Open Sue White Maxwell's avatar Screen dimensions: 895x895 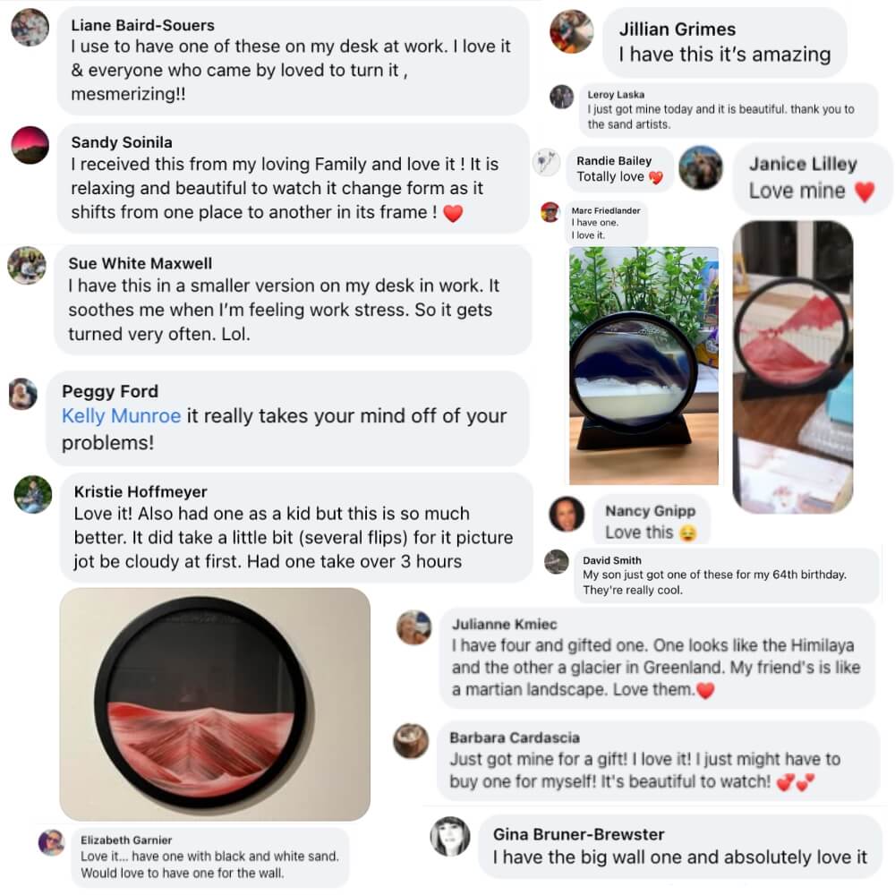coord(27,266)
